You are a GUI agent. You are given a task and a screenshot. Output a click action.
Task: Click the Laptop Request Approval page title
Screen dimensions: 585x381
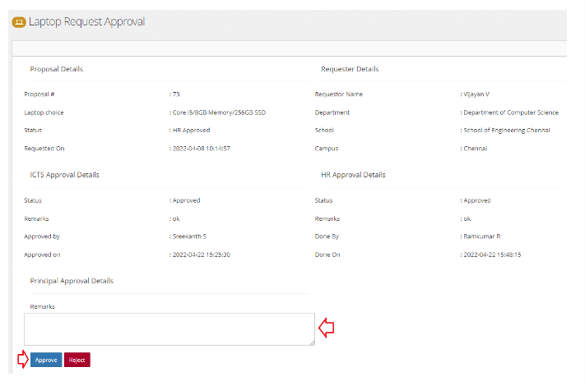coord(86,21)
